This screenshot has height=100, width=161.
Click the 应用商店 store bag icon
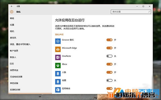point(58,90)
